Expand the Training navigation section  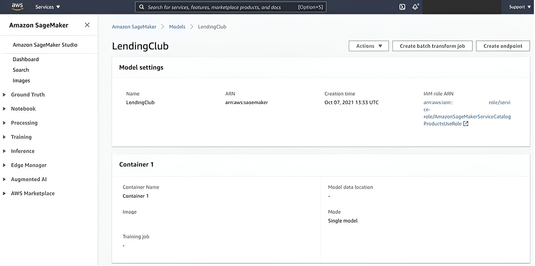pos(4,137)
